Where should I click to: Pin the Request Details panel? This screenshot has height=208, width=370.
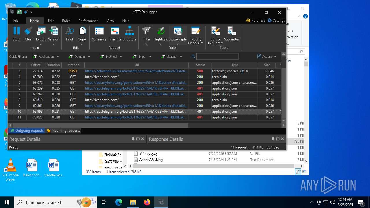point(133,139)
